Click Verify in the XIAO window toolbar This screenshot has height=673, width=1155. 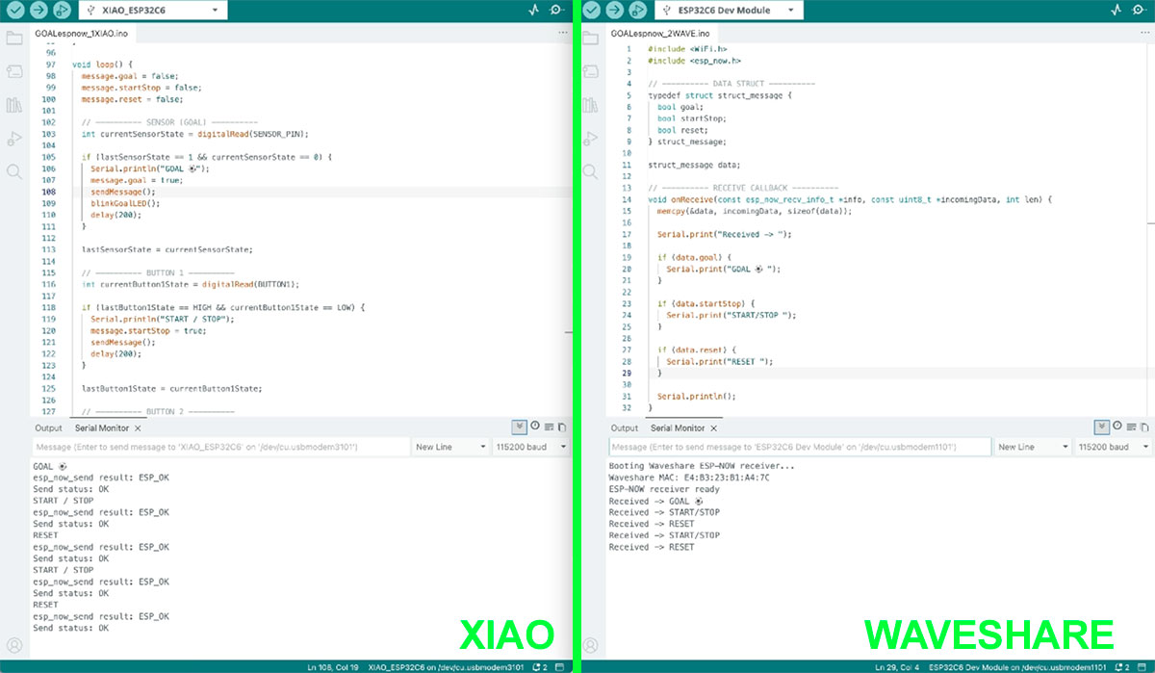(x=13, y=11)
